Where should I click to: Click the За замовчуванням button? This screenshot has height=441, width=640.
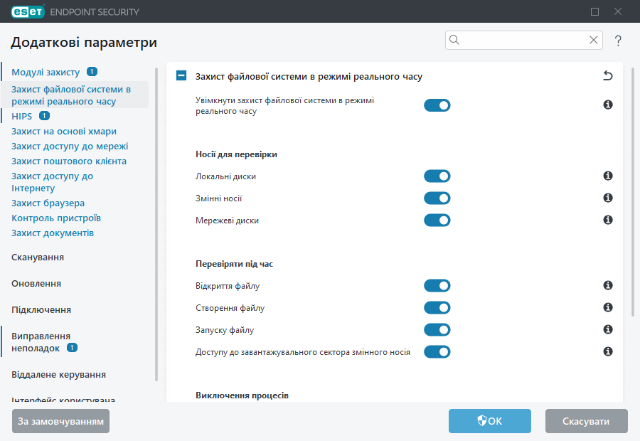point(60,421)
